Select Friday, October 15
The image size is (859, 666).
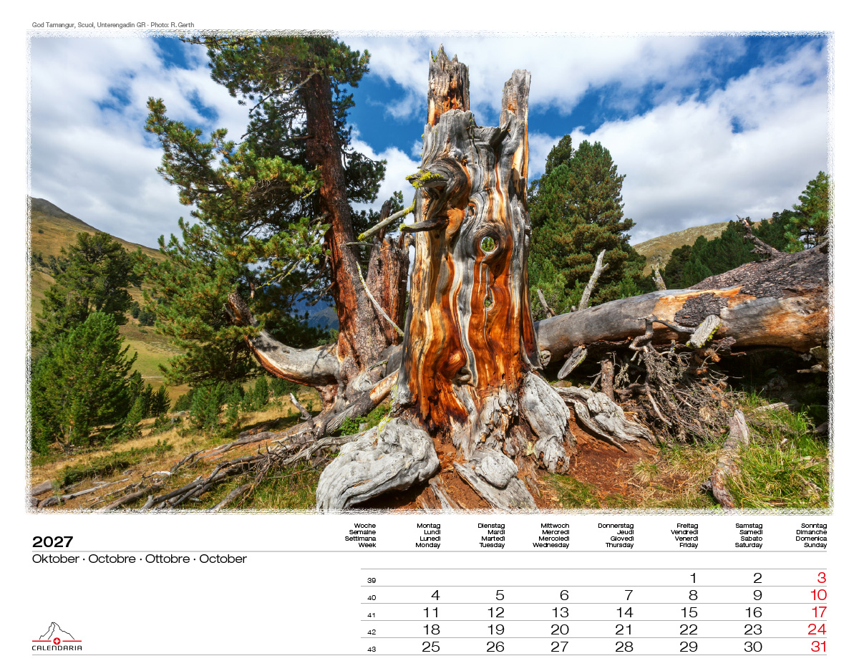689,612
